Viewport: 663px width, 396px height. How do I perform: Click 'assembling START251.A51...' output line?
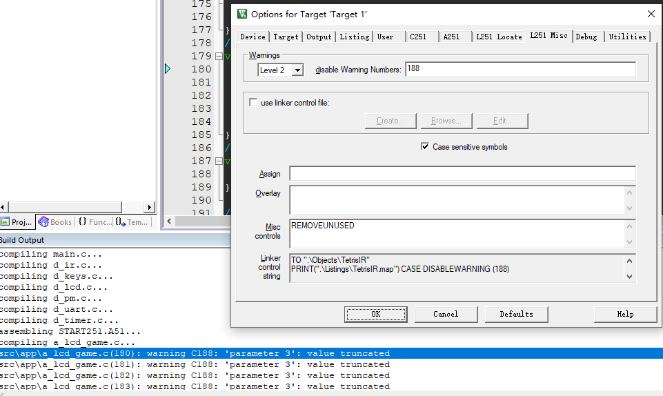(70, 331)
